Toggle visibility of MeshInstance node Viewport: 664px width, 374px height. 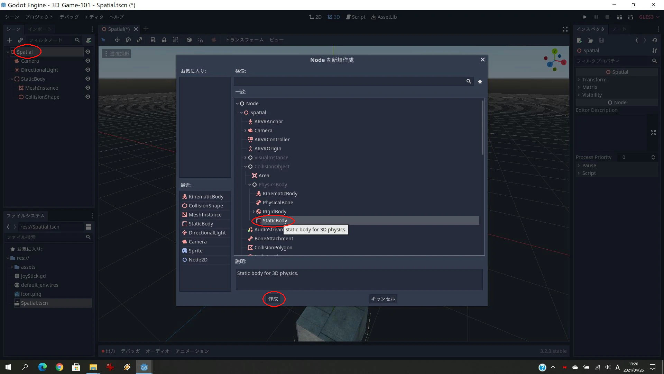pos(88,88)
